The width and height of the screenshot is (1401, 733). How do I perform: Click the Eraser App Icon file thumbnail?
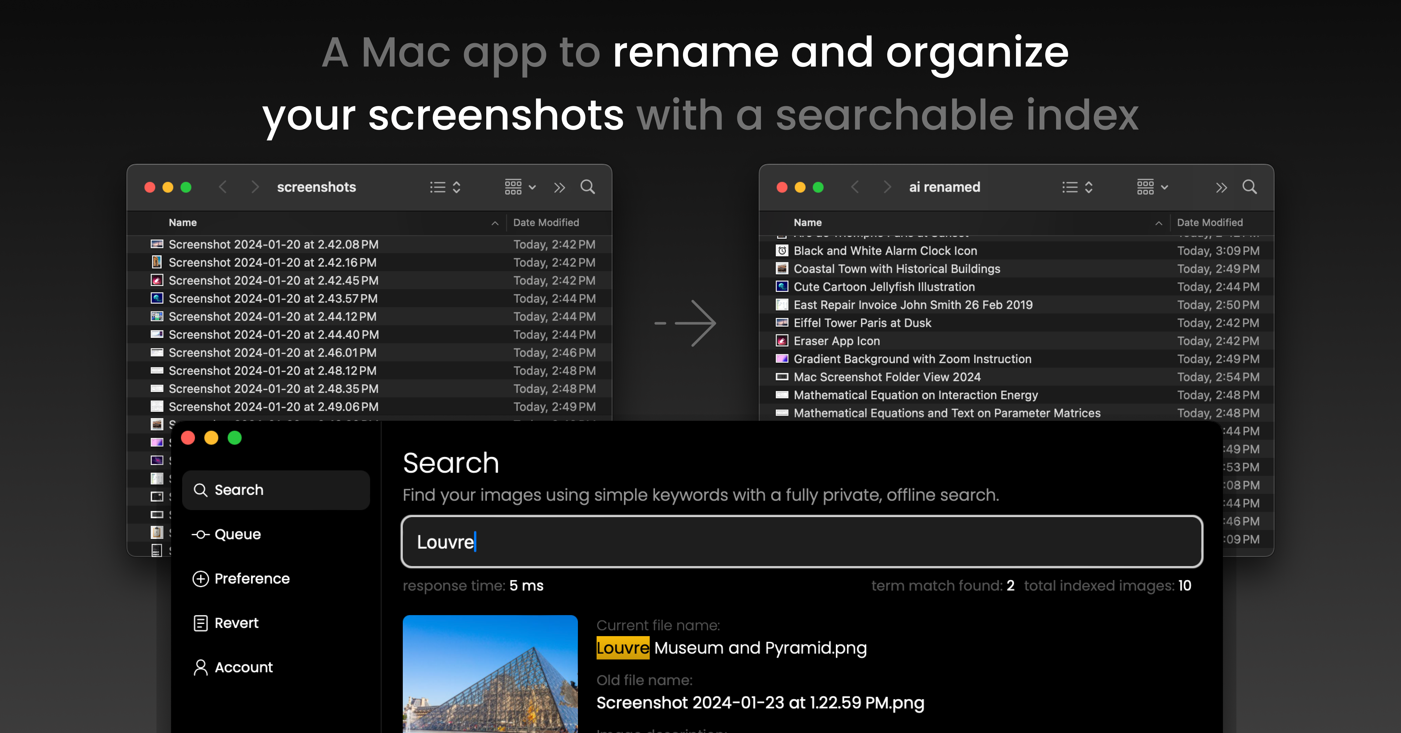[782, 341]
